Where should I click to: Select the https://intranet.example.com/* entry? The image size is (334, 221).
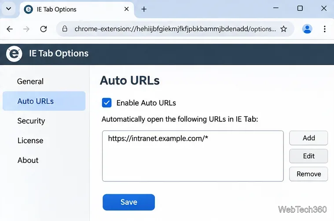point(158,138)
